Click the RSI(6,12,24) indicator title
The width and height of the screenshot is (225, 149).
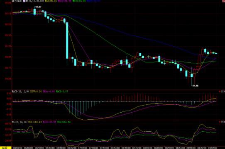(20, 122)
